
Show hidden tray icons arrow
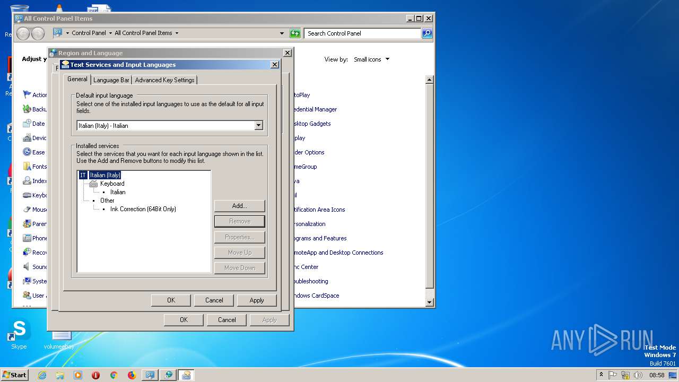point(601,375)
